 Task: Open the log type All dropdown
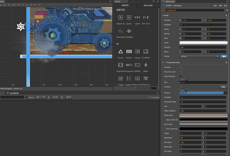40,97
